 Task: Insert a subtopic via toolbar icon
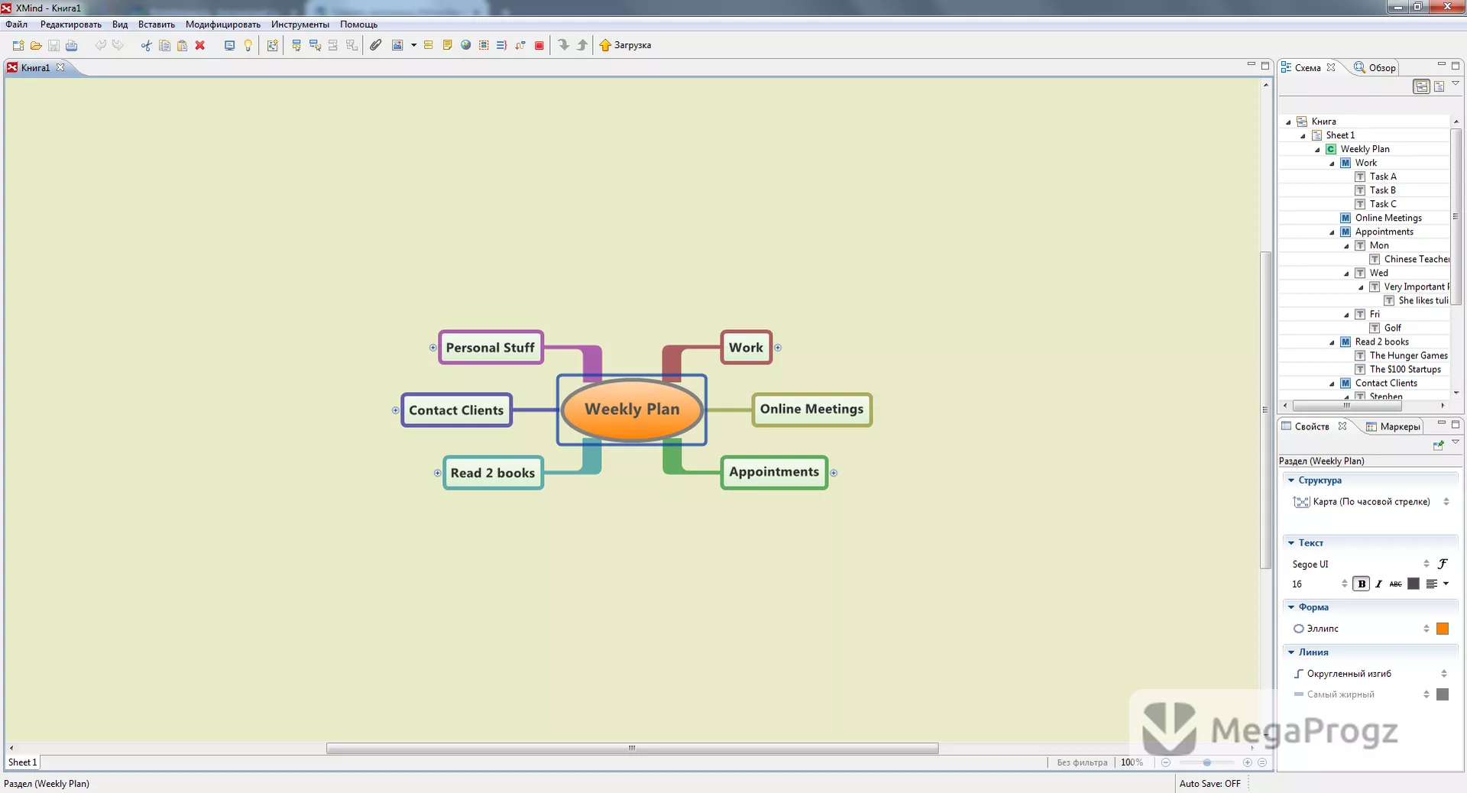tap(315, 45)
